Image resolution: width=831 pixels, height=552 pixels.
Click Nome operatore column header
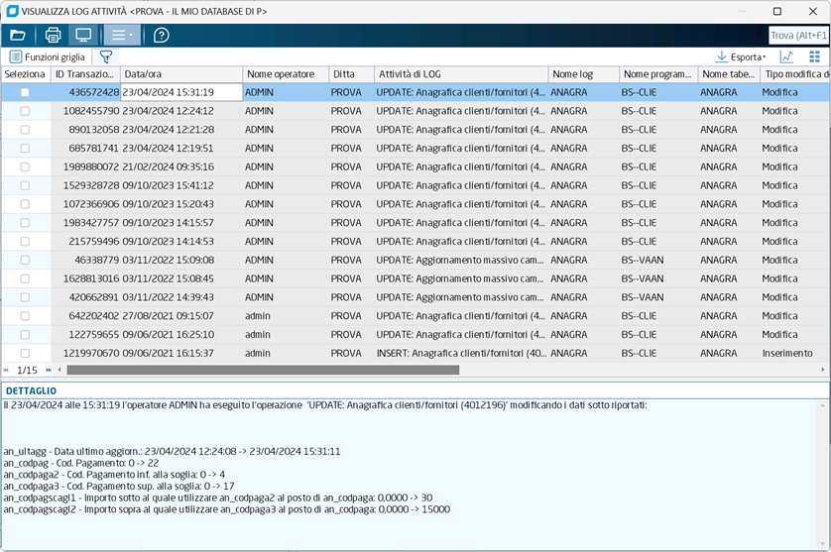(286, 74)
